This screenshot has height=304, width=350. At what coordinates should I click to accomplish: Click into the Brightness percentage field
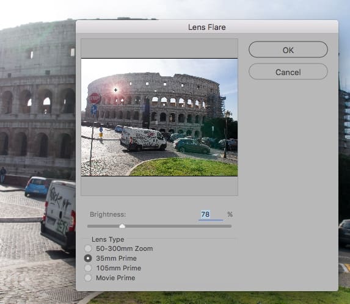pos(211,214)
